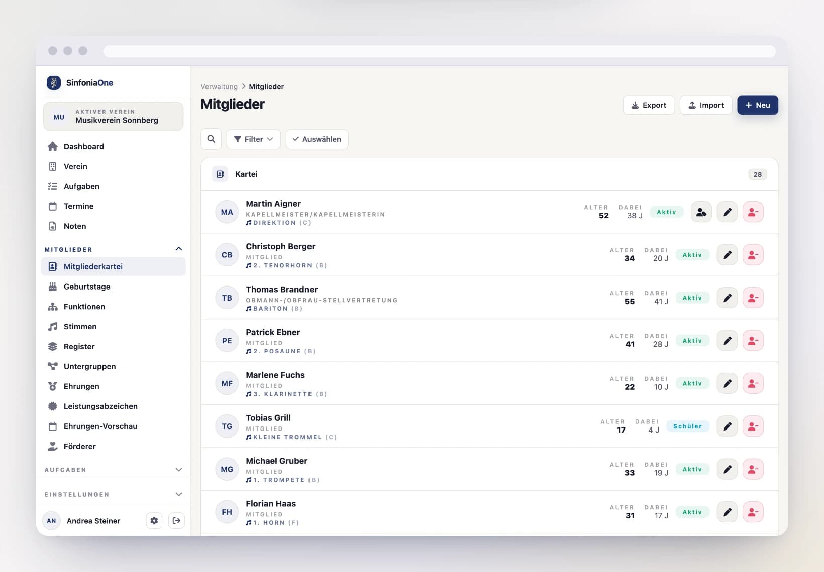
Task: Open Patrick Ebner's member row name
Action: 273,332
